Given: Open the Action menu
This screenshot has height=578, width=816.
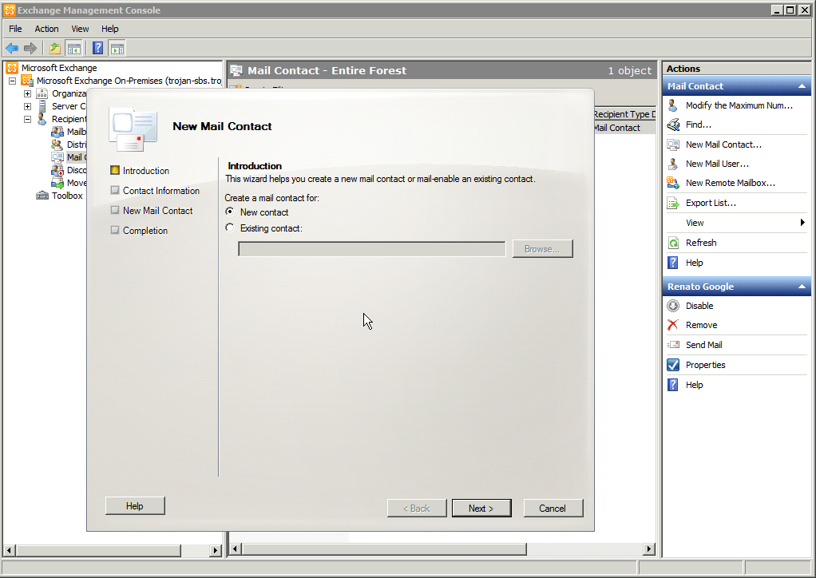Looking at the screenshot, I should [x=46, y=28].
